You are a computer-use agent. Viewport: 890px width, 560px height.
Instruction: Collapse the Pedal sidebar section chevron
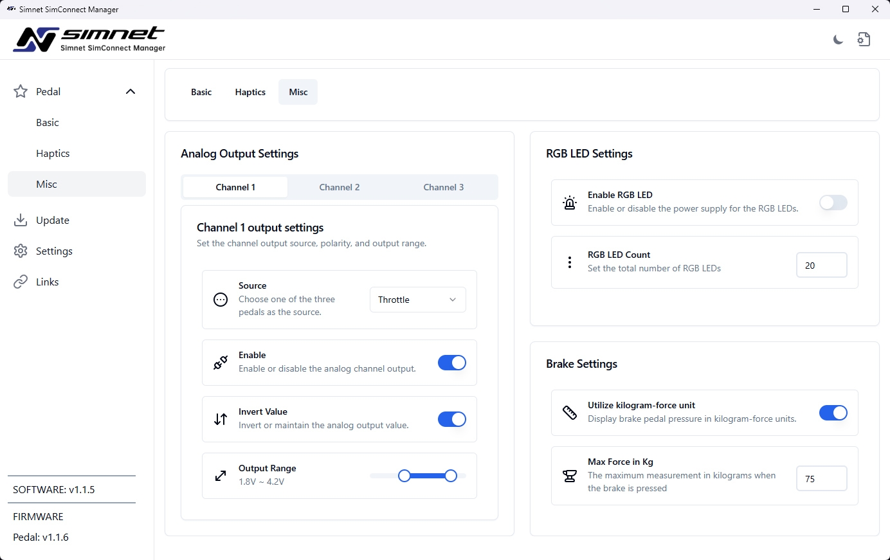[x=131, y=91]
